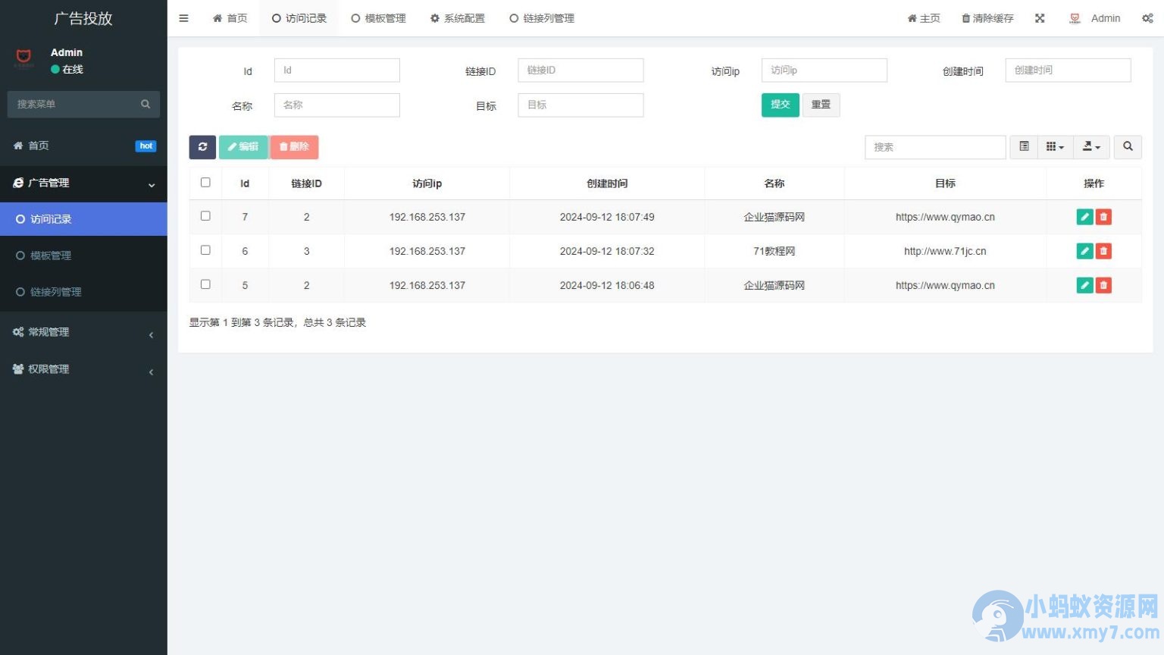Sort by the 访问ip column header
The height and width of the screenshot is (655, 1164).
click(x=427, y=183)
